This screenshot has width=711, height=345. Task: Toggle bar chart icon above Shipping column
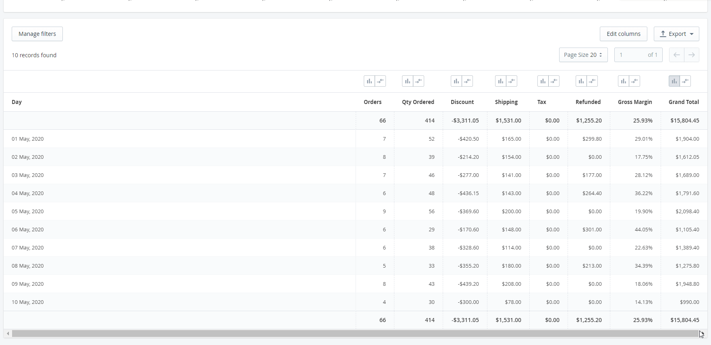click(x=501, y=81)
